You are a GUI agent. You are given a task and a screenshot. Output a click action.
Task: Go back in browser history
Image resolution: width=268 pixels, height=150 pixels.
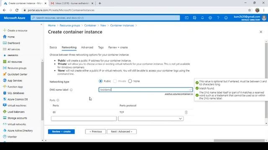click(x=4, y=10)
